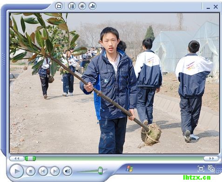Click the Windows logo on the player
This screenshot has height=182, width=222.
[x=129, y=169]
